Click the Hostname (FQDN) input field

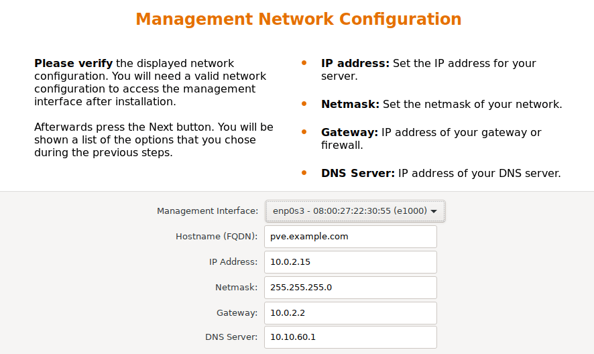tap(351, 237)
